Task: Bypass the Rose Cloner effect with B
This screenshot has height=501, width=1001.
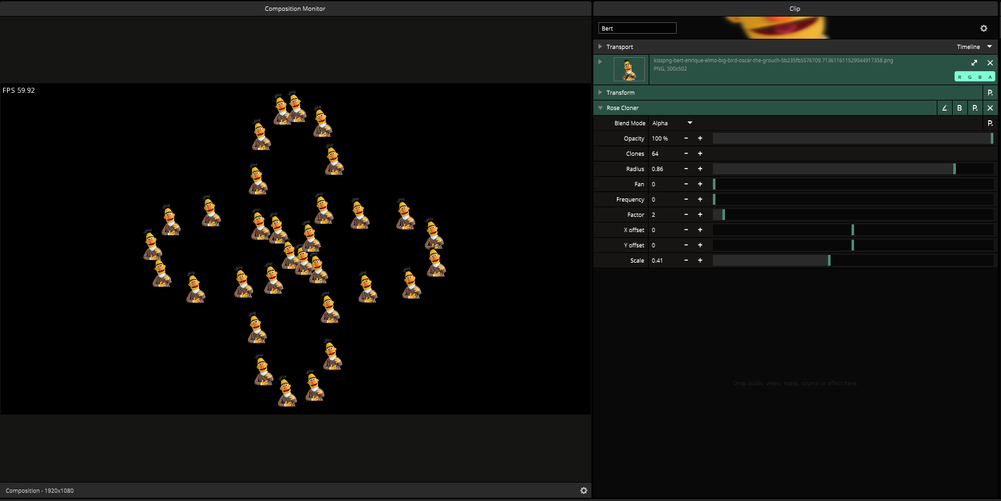Action: (x=959, y=108)
